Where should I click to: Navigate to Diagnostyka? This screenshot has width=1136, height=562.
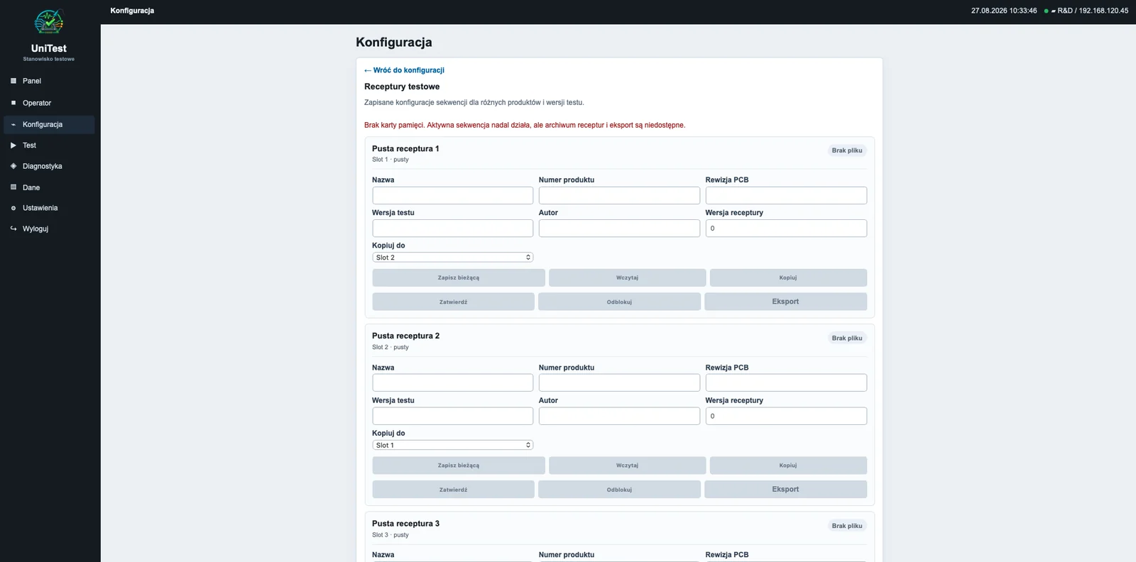click(x=49, y=166)
